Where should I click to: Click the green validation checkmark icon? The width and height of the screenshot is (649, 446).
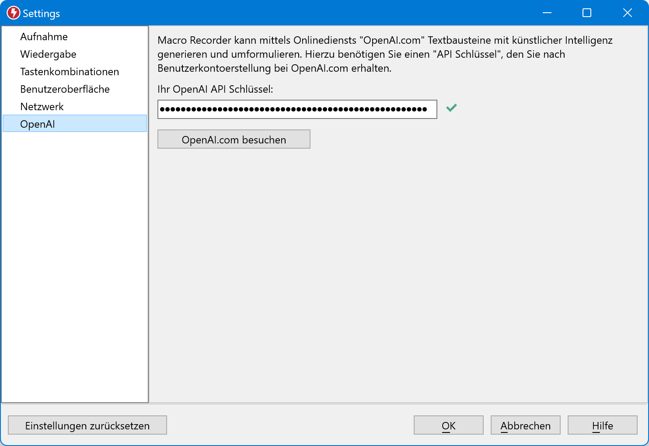click(451, 108)
